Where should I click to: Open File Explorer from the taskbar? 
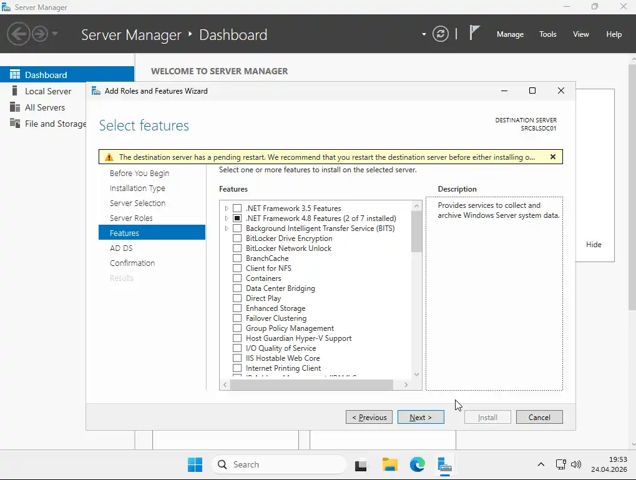click(x=390, y=464)
